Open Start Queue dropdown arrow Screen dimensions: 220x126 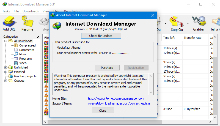(x=166, y=23)
